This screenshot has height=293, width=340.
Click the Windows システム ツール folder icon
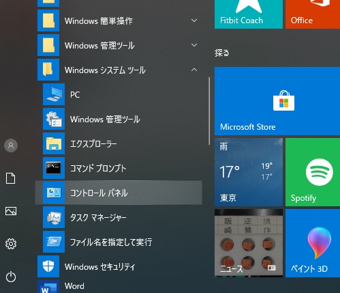coord(48,70)
